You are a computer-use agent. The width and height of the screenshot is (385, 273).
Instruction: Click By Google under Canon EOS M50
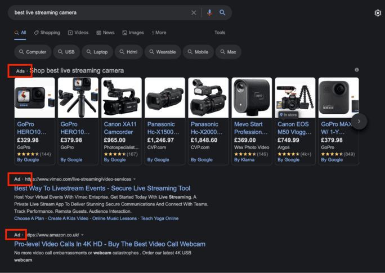click(289, 160)
